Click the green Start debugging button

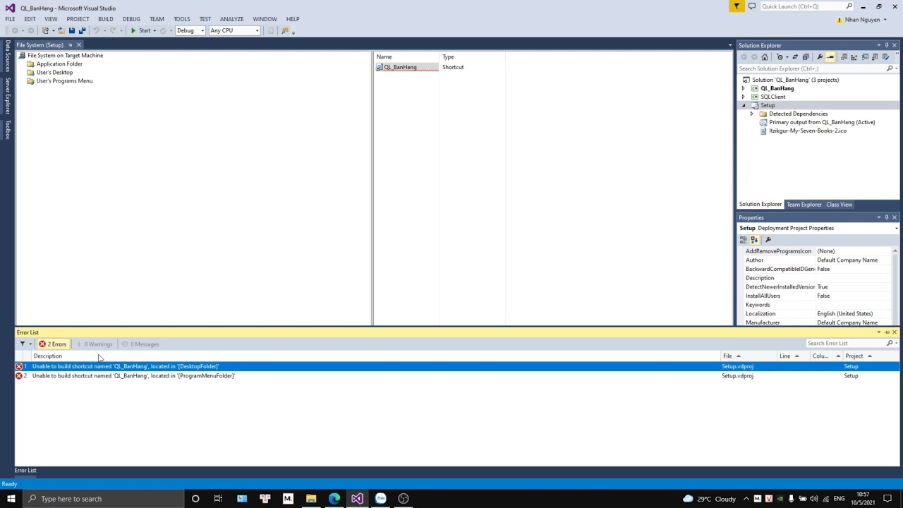pyautogui.click(x=141, y=30)
